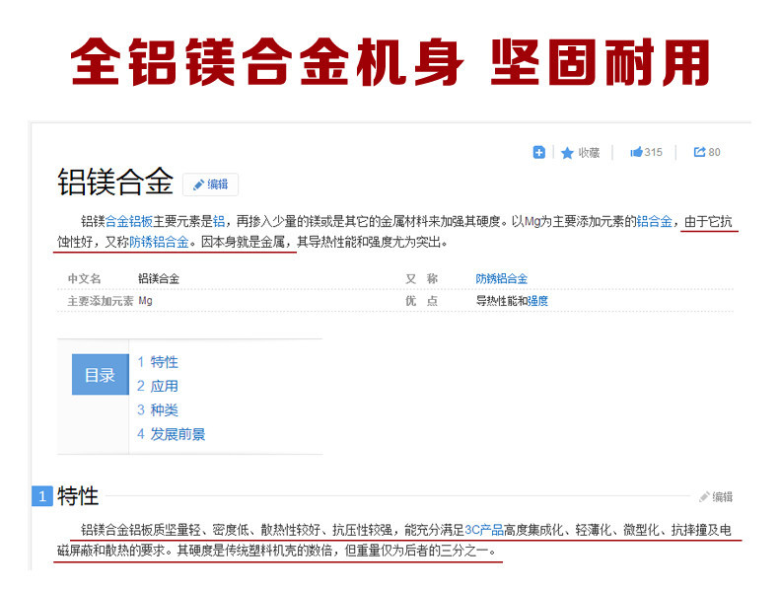This screenshot has height=592, width=779.
Task: Go to 3 种类 in the contents list
Action: pos(158,409)
